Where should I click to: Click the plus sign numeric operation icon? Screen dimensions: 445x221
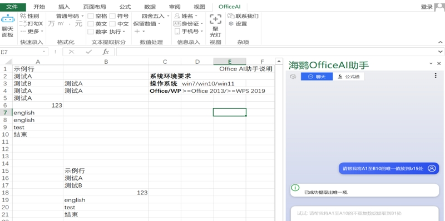pyautogui.click(x=137, y=31)
